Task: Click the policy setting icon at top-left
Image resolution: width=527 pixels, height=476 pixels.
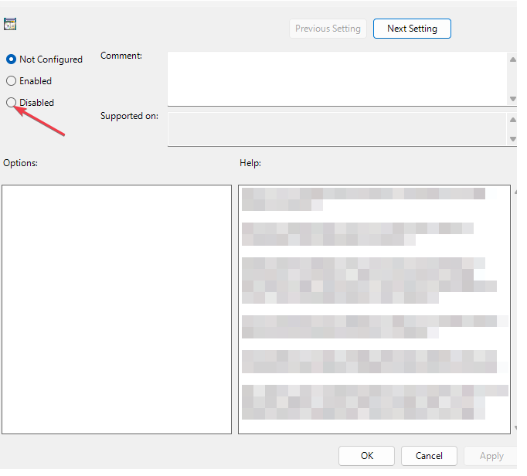Action: (10, 24)
